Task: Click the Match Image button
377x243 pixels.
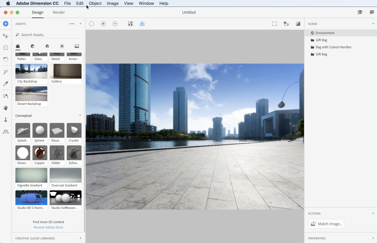Action: (x=326, y=224)
